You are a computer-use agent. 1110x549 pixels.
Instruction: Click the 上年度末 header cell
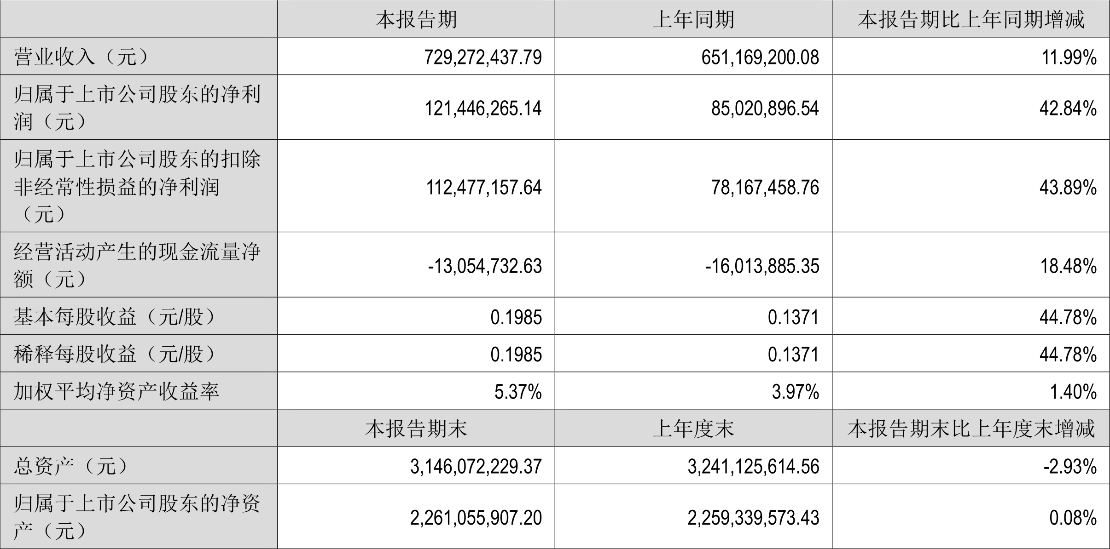click(693, 429)
